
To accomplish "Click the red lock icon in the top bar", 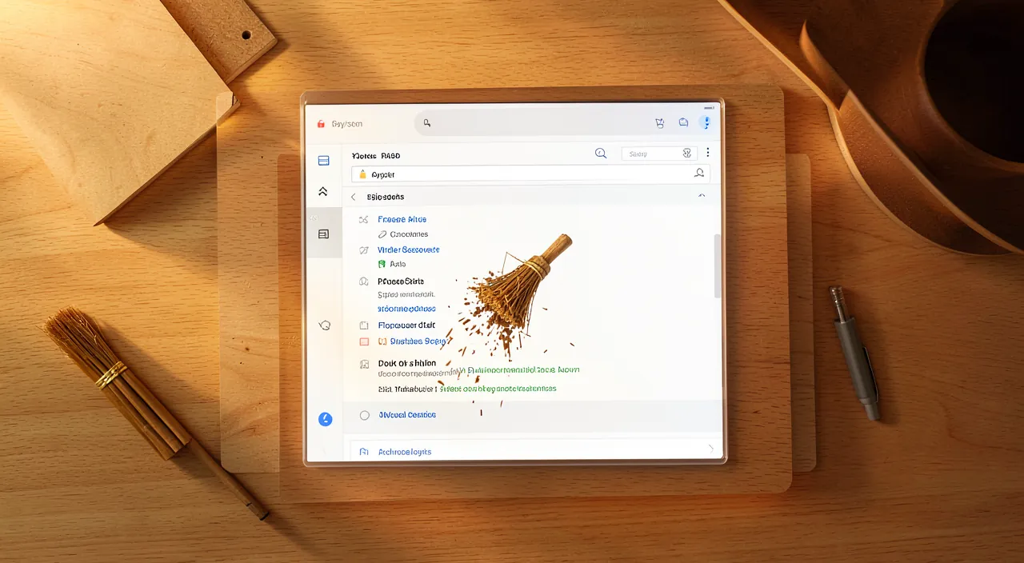I will (x=321, y=124).
